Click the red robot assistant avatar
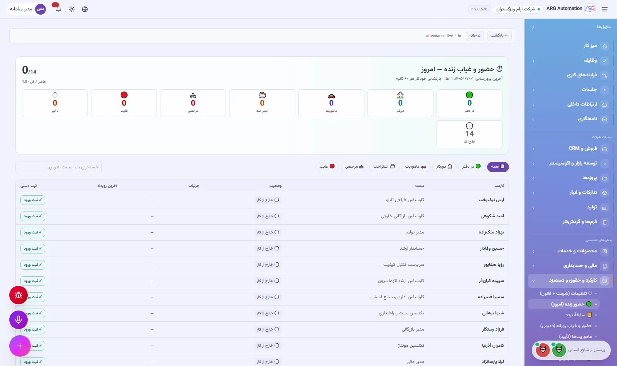 click(543, 350)
